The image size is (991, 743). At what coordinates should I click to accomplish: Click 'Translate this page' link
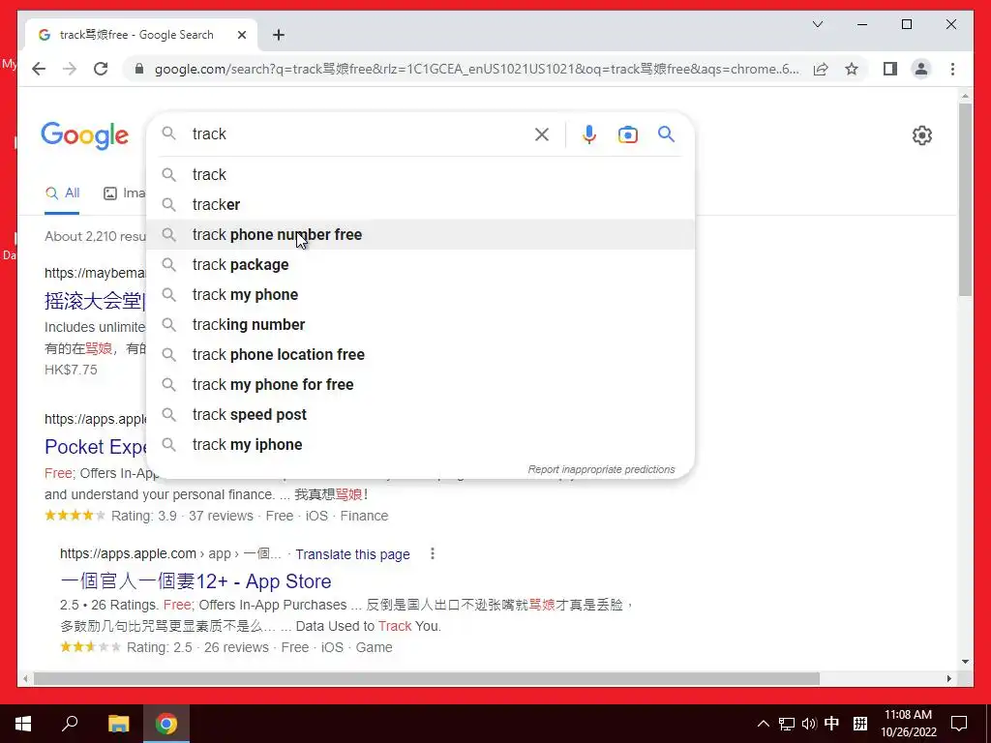pos(352,554)
